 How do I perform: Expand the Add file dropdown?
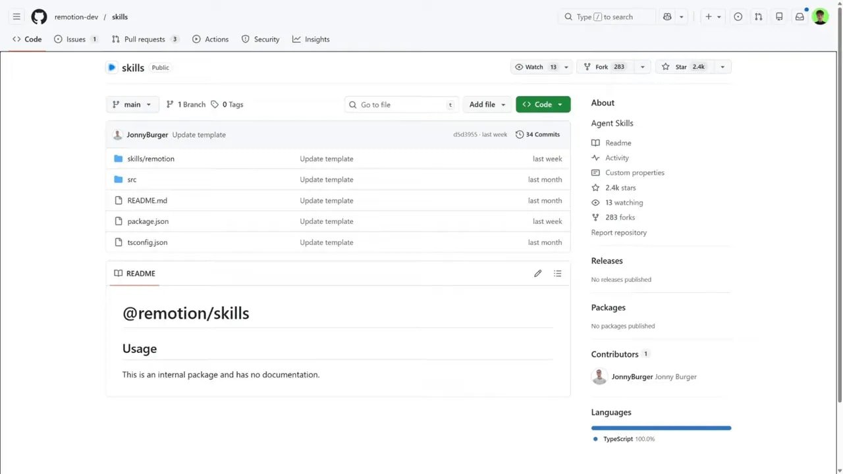(x=487, y=104)
